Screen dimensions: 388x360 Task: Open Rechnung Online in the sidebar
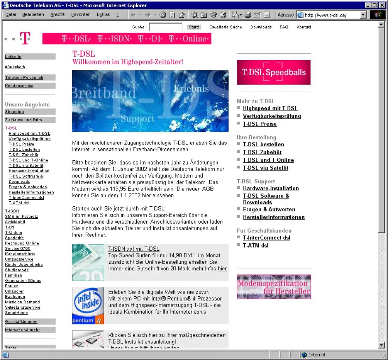[x=22, y=243]
